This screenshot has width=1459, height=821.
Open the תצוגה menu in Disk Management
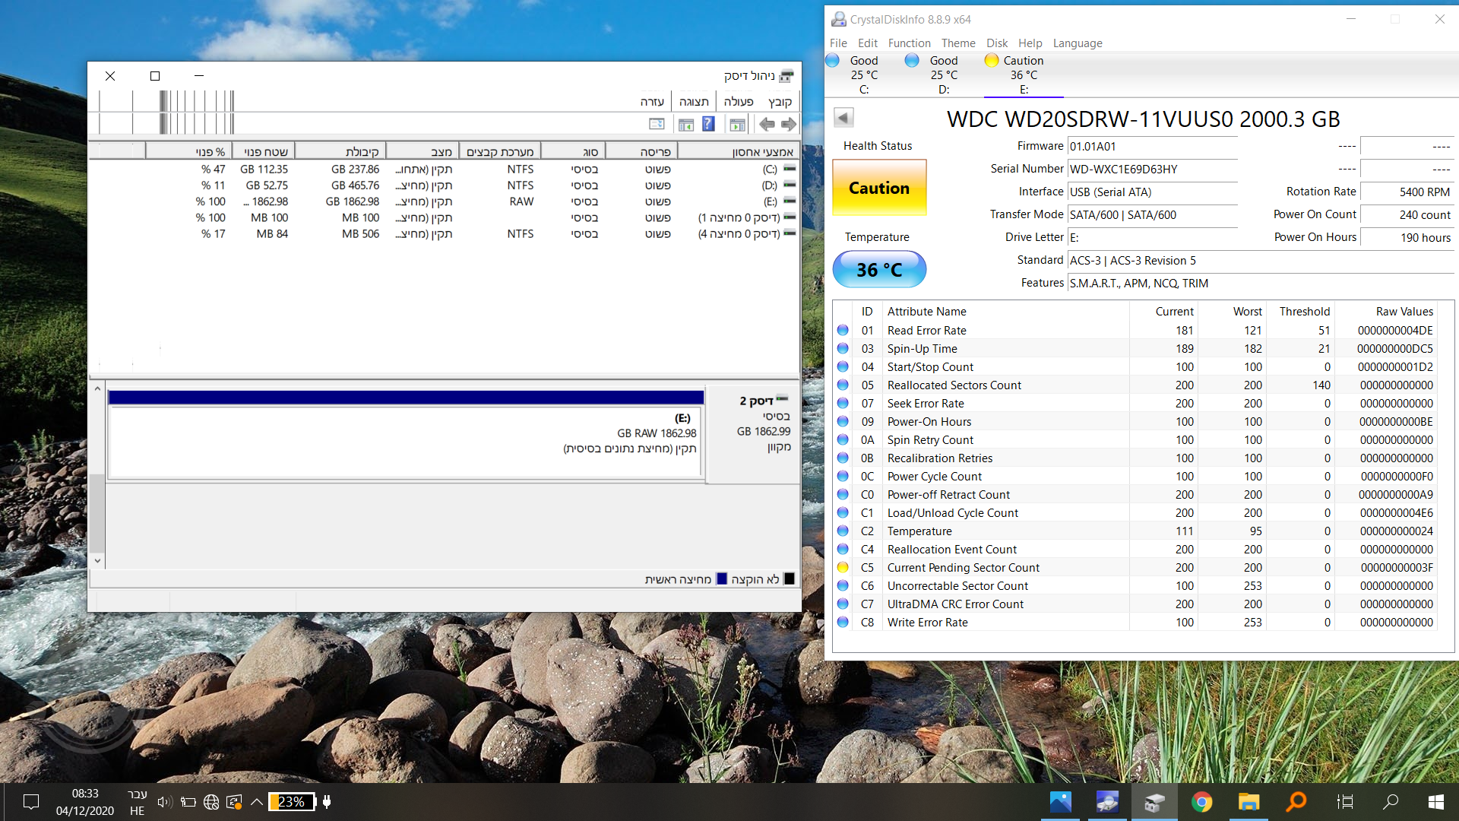coord(694,101)
